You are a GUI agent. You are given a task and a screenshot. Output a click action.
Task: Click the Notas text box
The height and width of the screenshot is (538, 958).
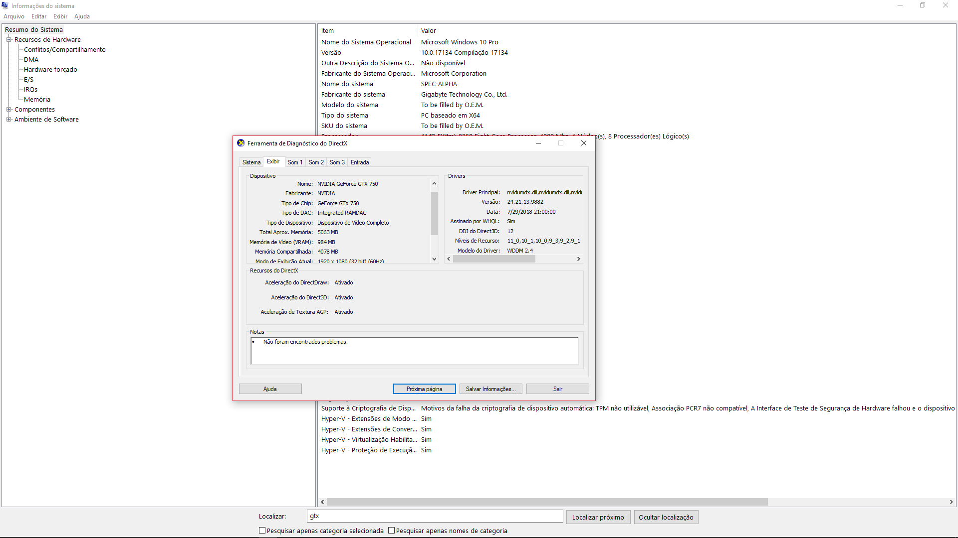[415, 351]
